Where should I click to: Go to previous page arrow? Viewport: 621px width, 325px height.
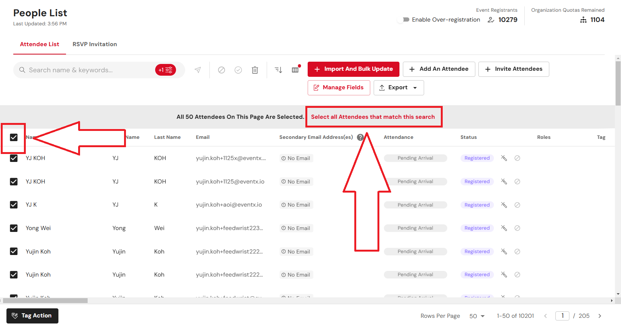[x=546, y=316]
